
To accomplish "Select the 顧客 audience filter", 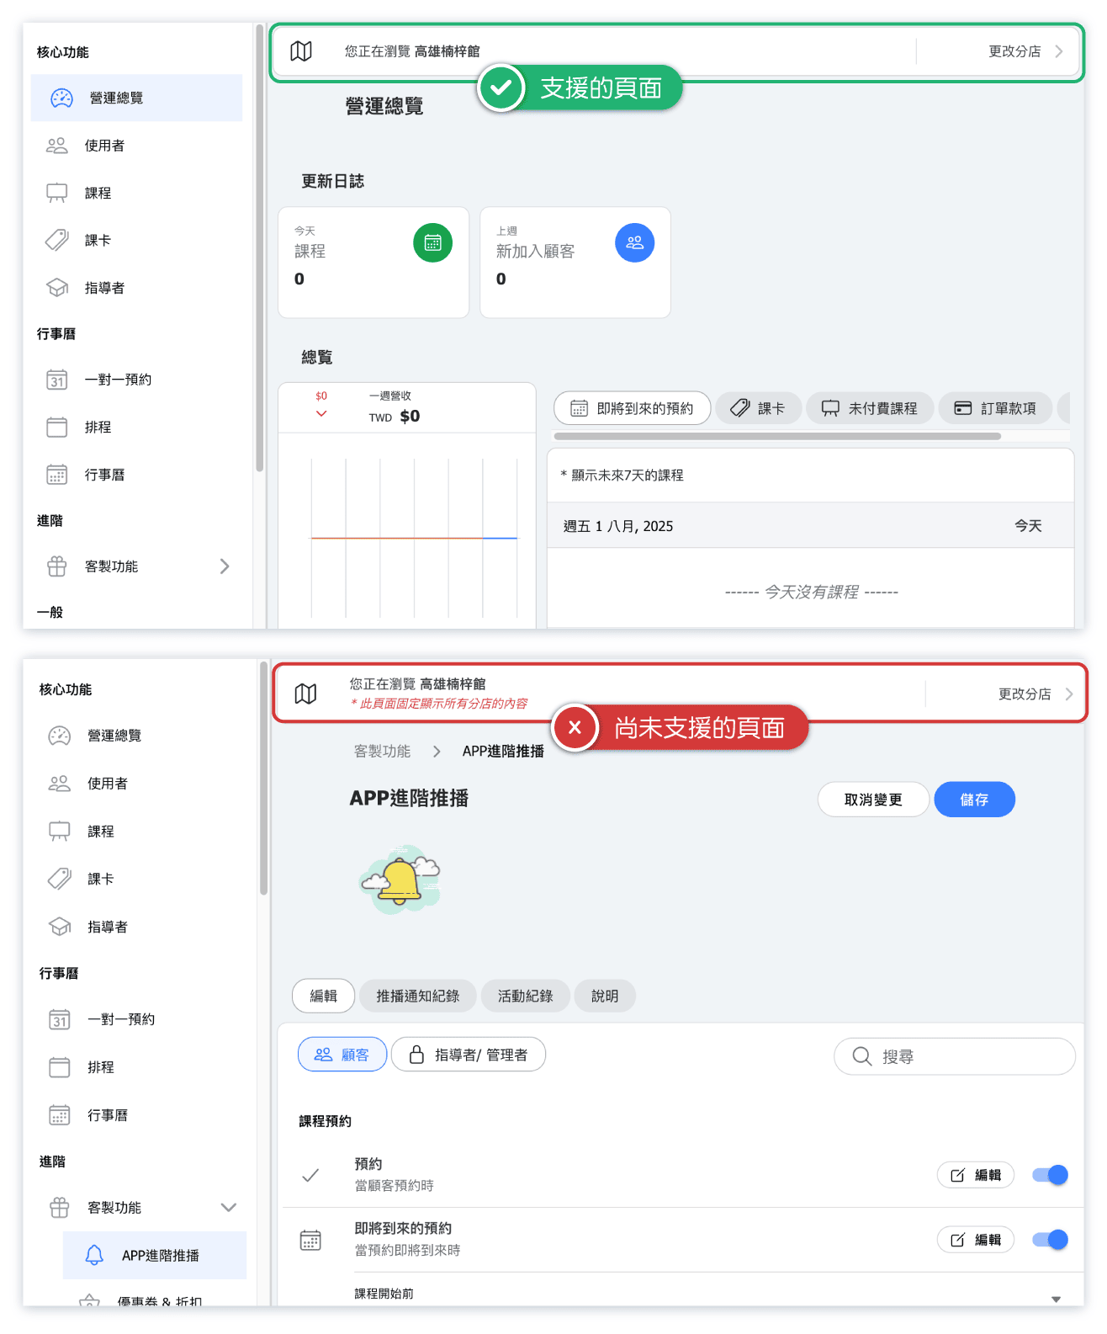I will pos(342,1055).
